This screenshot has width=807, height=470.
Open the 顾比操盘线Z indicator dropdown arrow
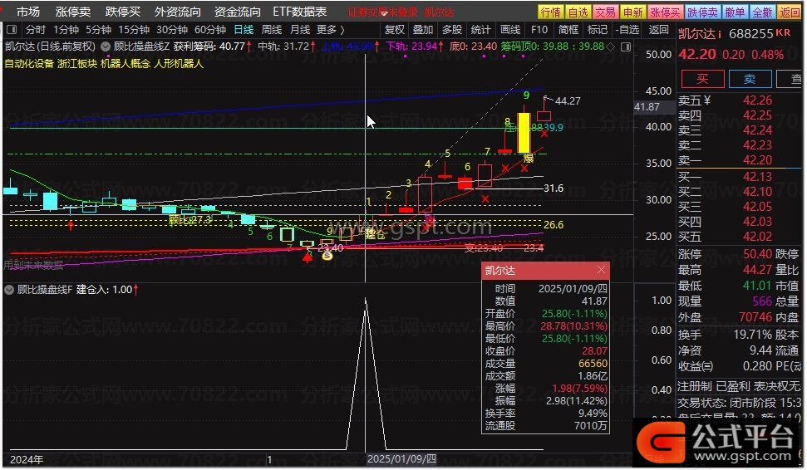click(x=106, y=47)
